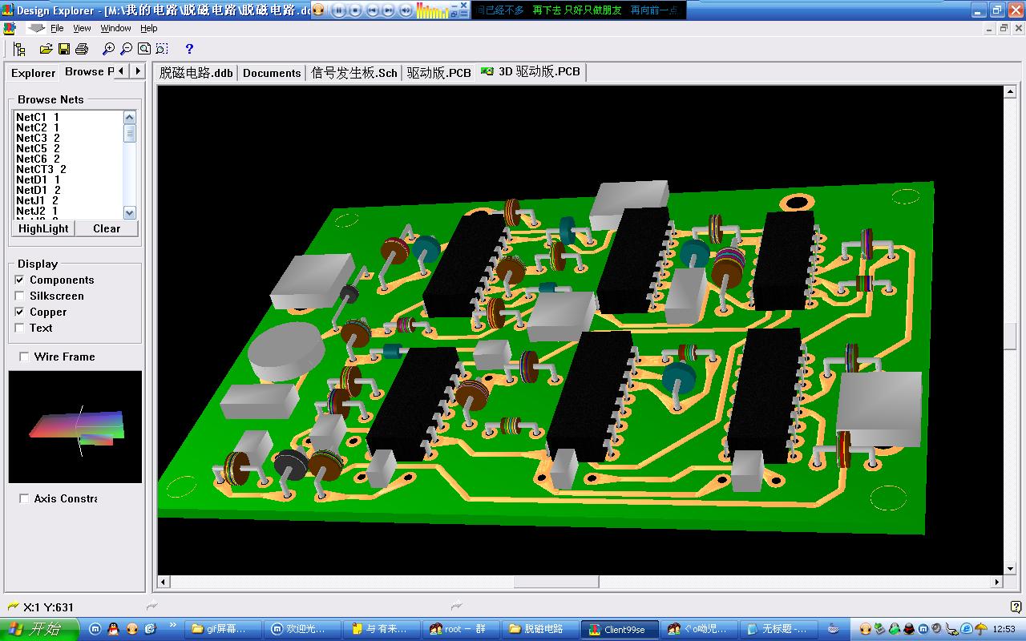The width and height of the screenshot is (1026, 641).
Task: Enable the Text display checkbox
Action: pos(20,328)
